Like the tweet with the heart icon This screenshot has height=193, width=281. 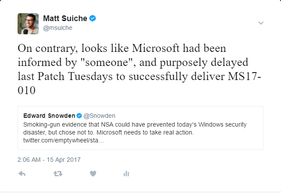[x=93, y=174]
